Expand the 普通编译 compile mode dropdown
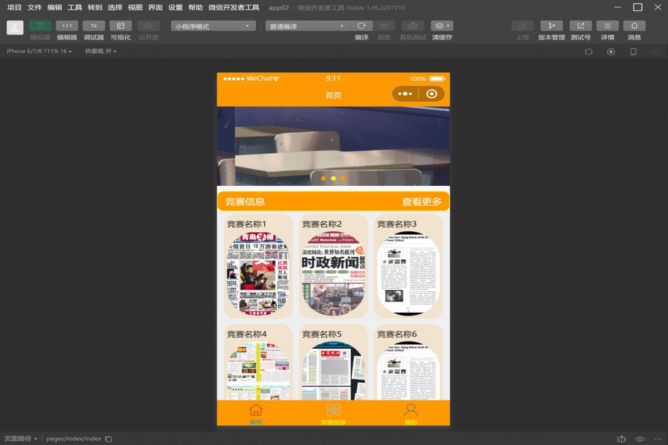 click(x=307, y=26)
